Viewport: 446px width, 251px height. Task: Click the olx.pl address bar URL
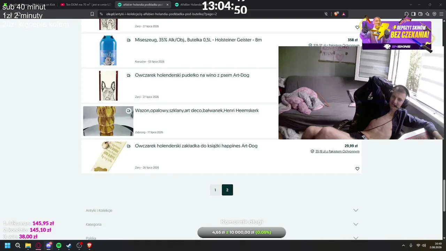(161, 14)
